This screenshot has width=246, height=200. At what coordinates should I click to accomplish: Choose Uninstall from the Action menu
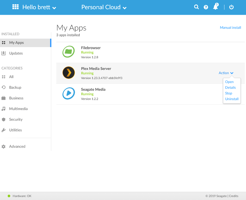click(x=232, y=99)
